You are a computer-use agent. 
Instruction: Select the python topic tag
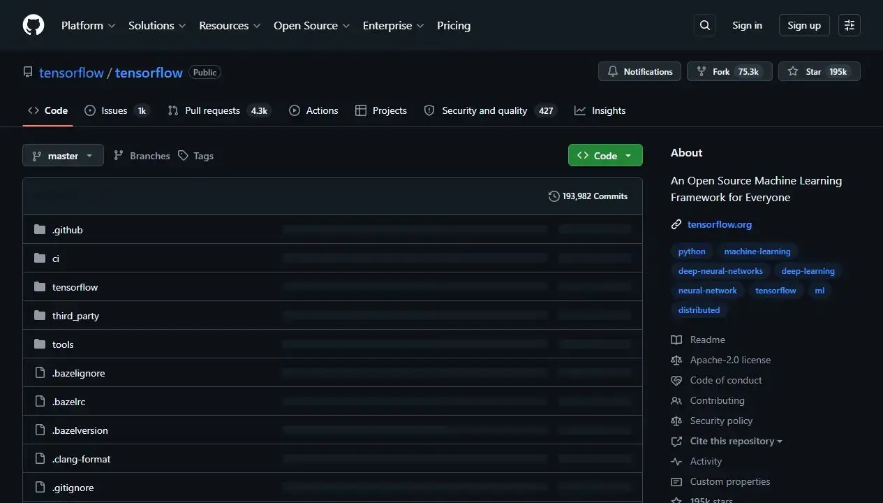click(x=692, y=251)
